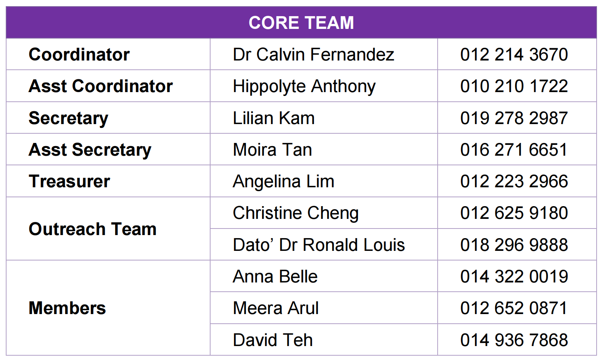Select the Hippolyte Anthony cell
Screen dimensions: 602x363
pyautogui.click(x=304, y=86)
